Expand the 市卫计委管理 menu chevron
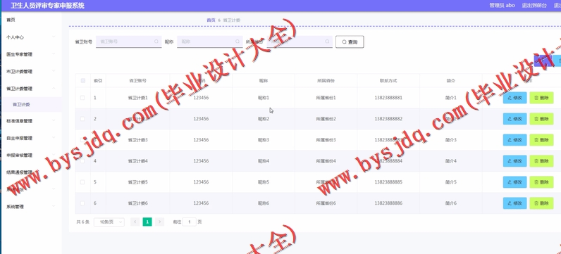The height and width of the screenshot is (254, 561). (54, 71)
